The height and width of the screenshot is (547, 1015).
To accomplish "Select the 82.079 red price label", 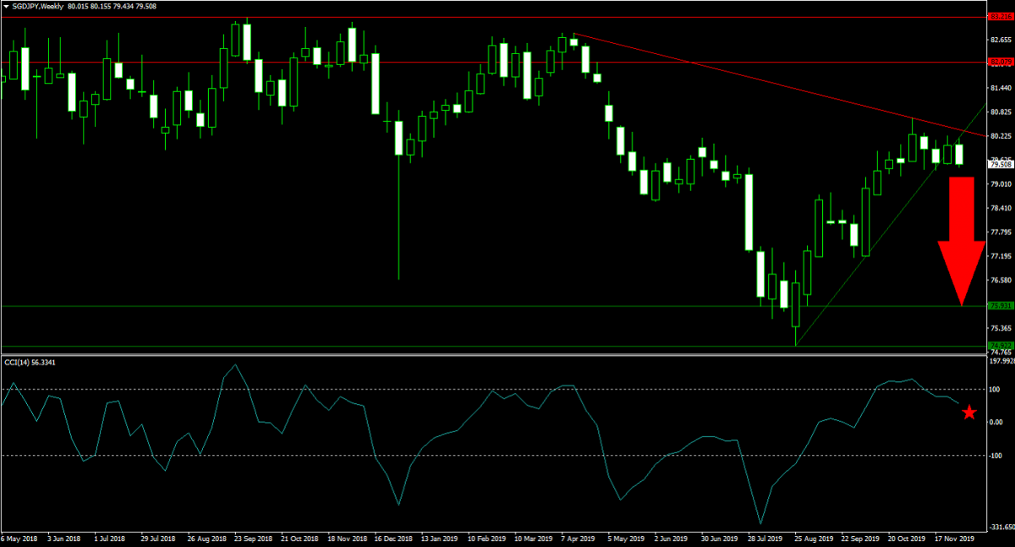I will click(1000, 62).
